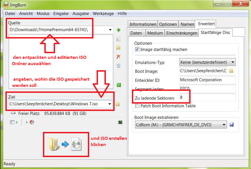Open the CdRom (M:) drive dropdown
Screen dimensions: 251x169
181,125
